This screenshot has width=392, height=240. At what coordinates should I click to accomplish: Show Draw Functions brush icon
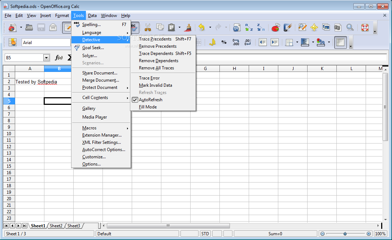click(287, 27)
